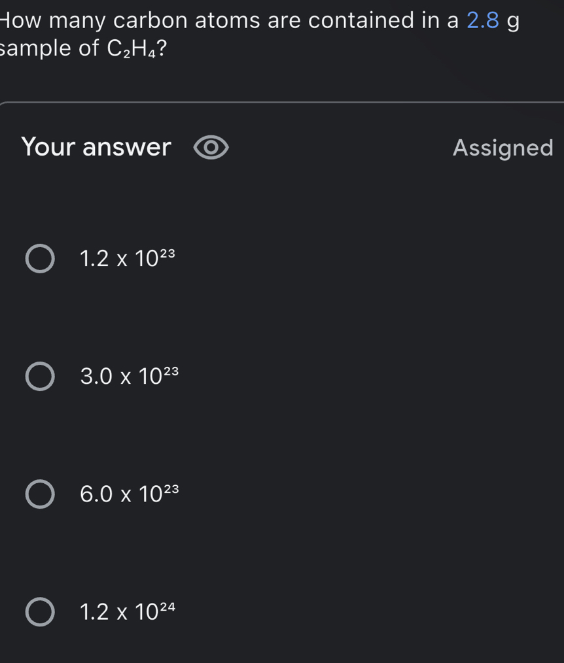Click the superscript 24 exponent in last option
This screenshot has width=564, height=663.
pyautogui.click(x=167, y=607)
